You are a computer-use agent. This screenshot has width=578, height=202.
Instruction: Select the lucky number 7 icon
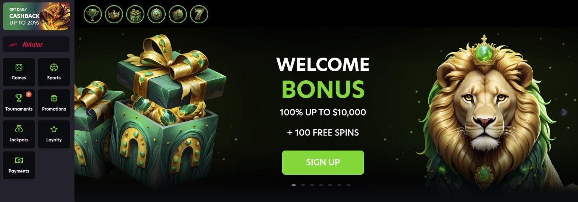point(199,15)
